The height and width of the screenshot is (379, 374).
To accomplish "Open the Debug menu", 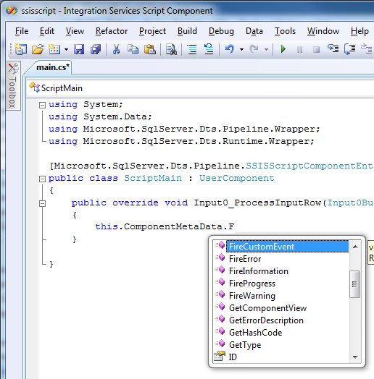I will click(x=221, y=31).
